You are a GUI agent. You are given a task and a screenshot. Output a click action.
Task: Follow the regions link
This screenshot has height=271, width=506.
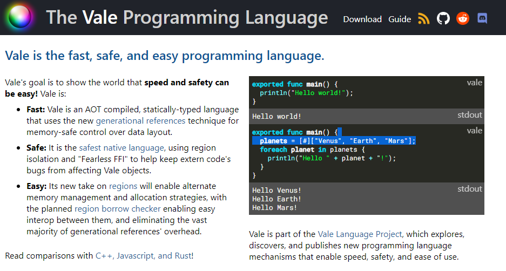tap(123, 186)
